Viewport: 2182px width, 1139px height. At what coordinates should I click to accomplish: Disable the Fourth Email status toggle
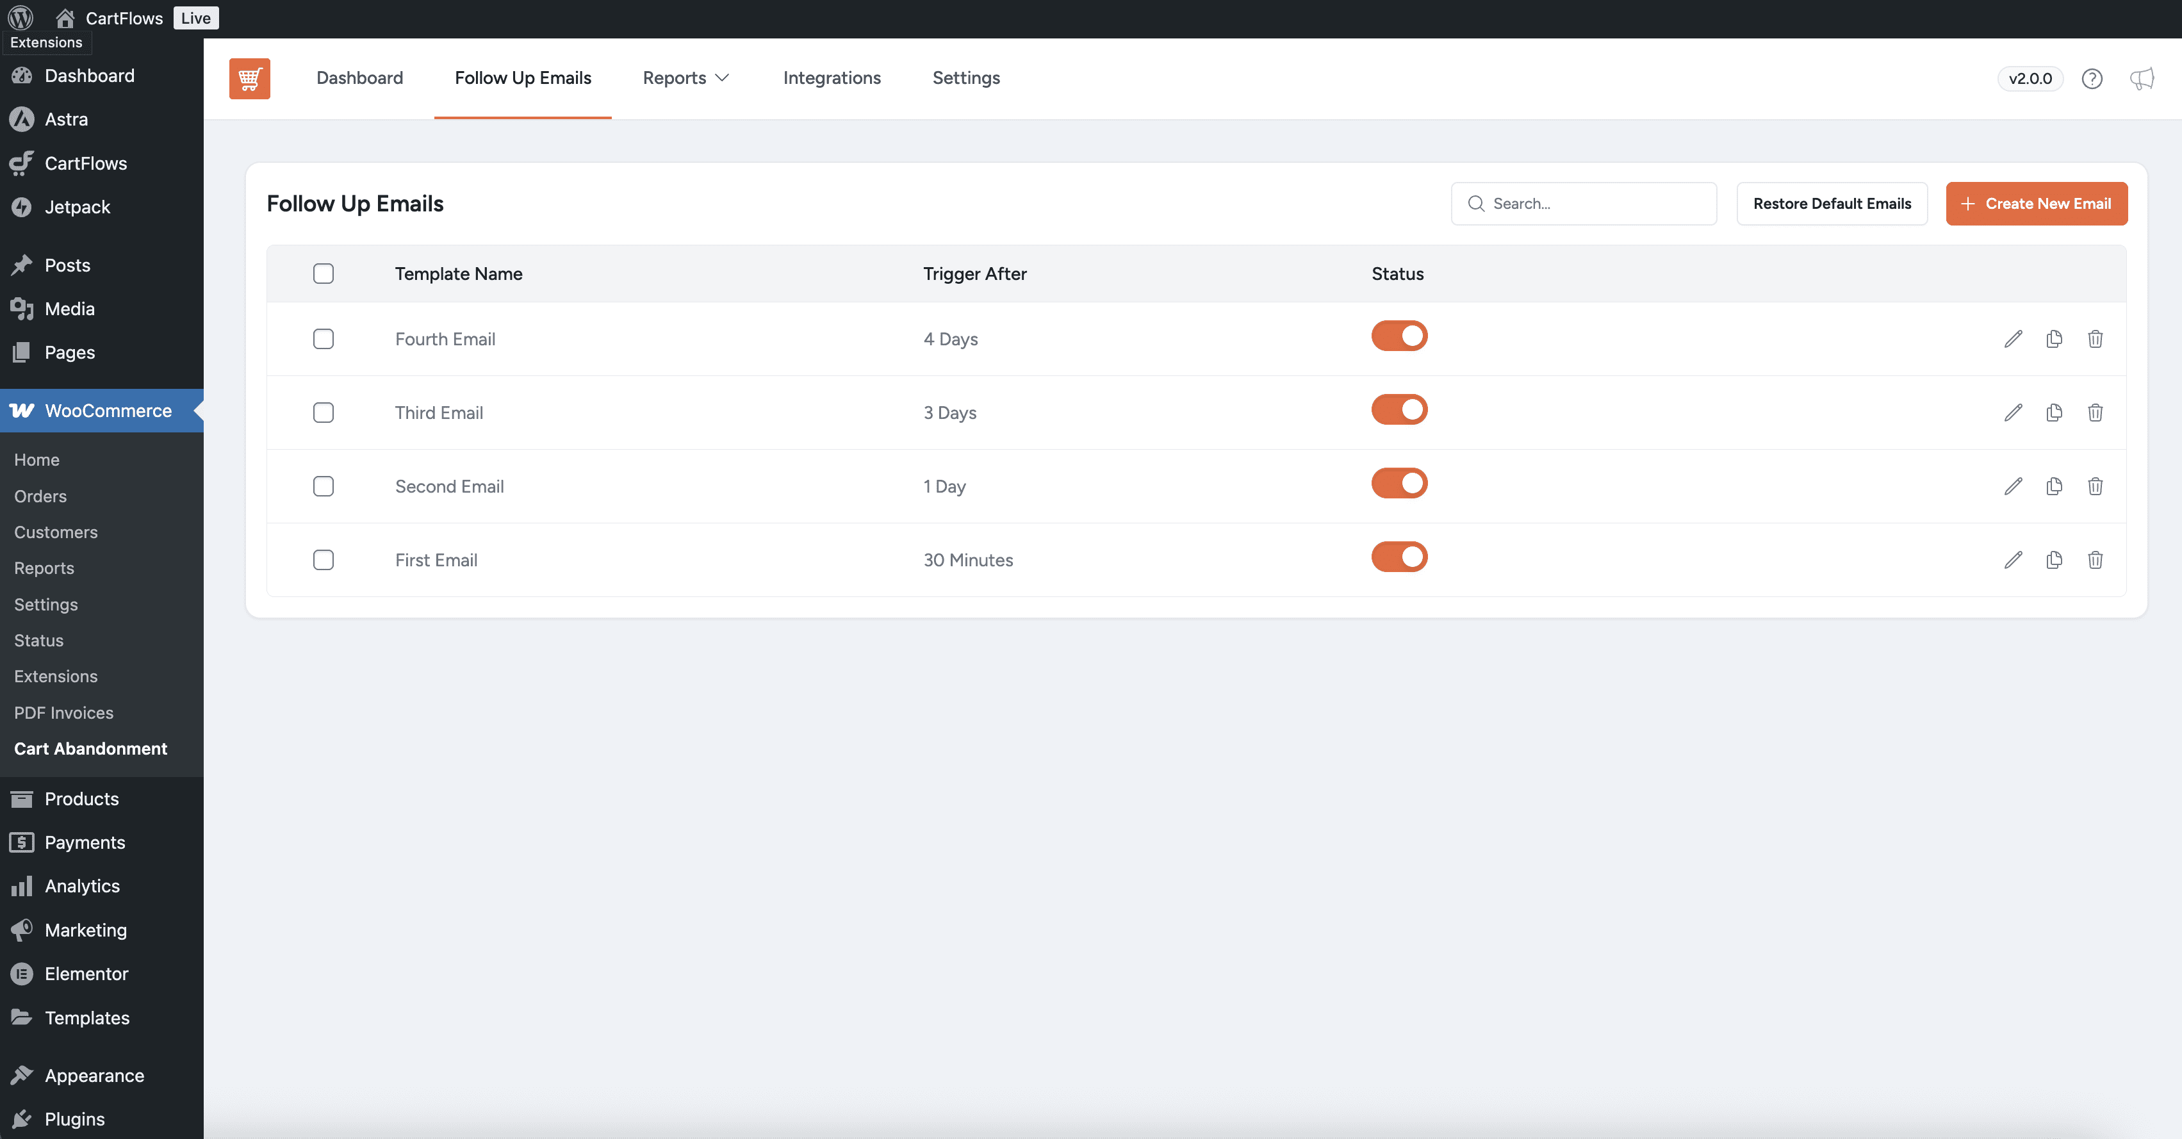point(1399,336)
